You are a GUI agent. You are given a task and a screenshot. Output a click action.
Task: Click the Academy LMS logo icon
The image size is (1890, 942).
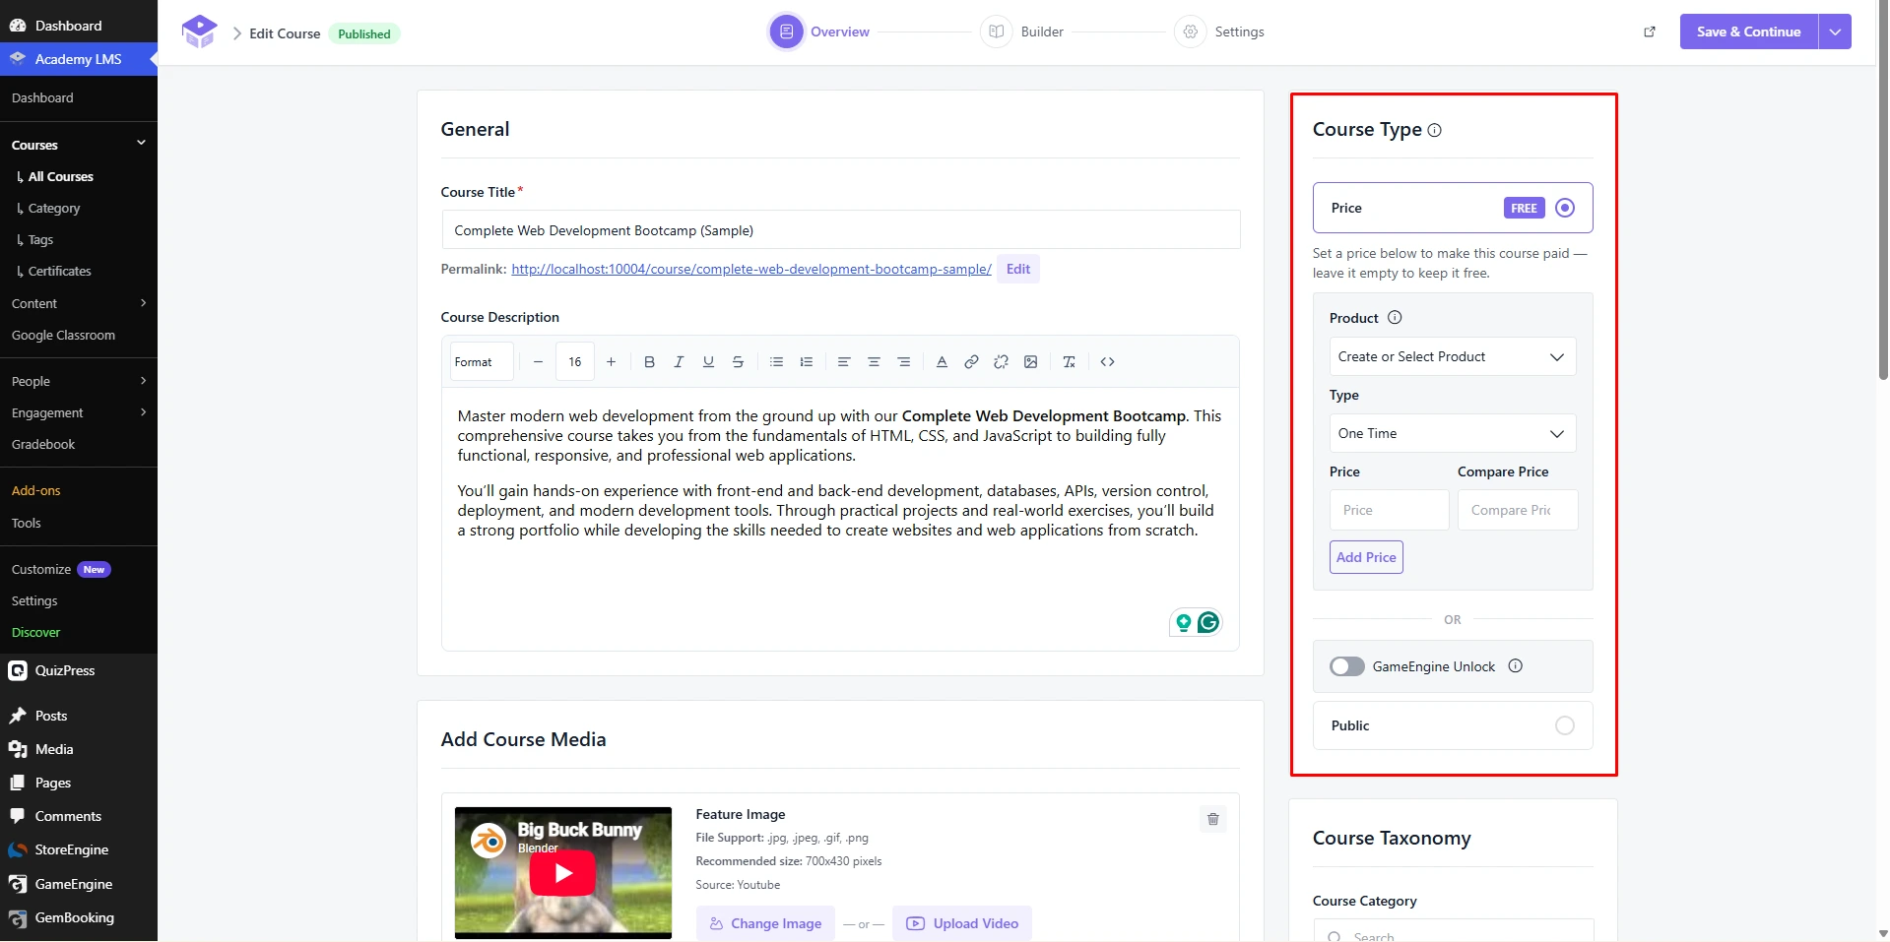tap(199, 31)
